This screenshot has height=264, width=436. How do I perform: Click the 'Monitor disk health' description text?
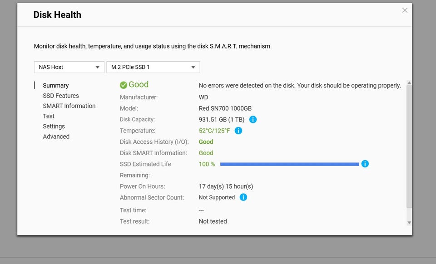click(x=153, y=46)
